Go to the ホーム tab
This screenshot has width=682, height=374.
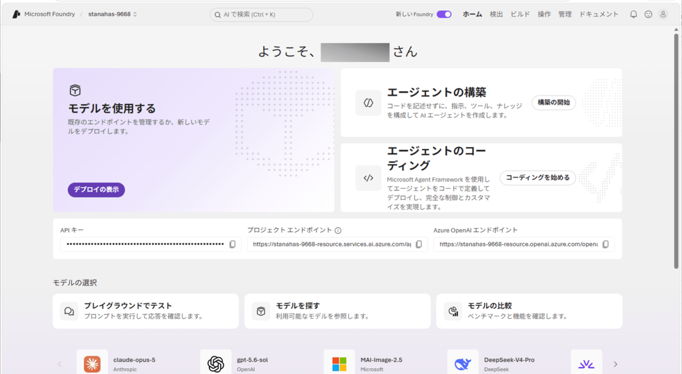[x=472, y=14]
